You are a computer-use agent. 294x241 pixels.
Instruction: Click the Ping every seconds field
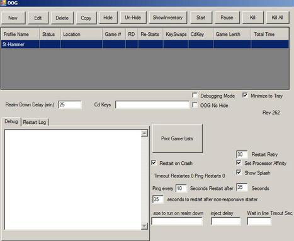[x=181, y=188]
